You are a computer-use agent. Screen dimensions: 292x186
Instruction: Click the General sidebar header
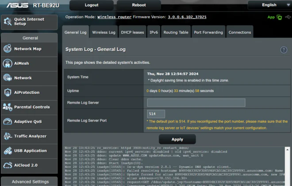(30, 38)
